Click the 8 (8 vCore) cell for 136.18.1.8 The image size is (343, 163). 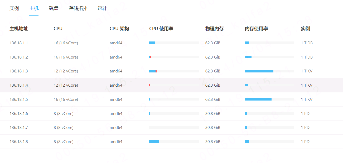pyautogui.click(x=64, y=142)
